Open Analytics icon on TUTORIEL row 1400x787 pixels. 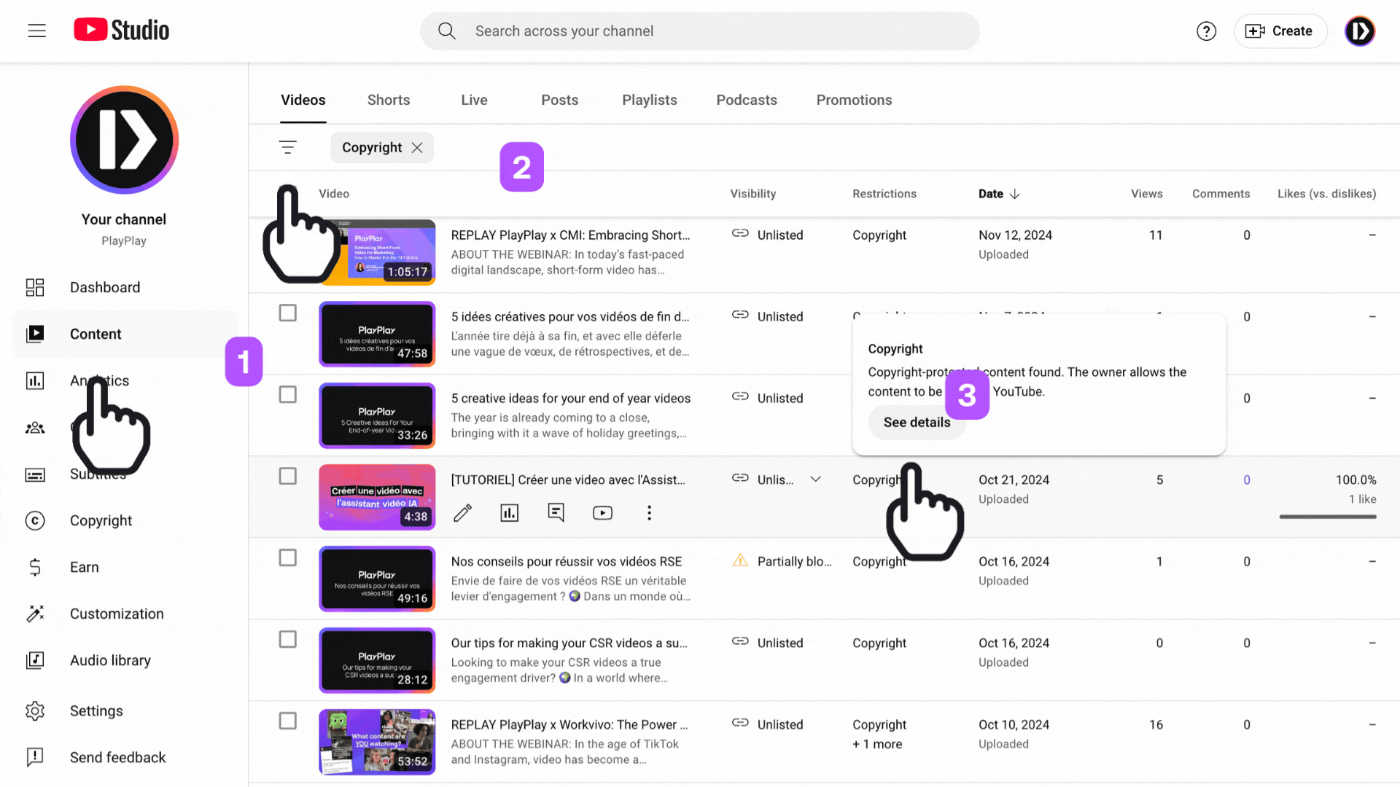click(509, 513)
